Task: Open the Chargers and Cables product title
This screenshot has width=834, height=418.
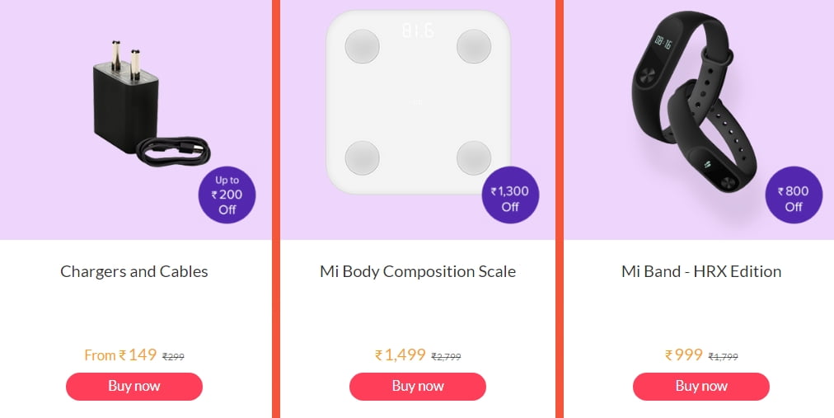Action: 134,271
